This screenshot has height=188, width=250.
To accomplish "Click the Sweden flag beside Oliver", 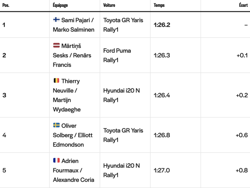I will tap(56, 125).
